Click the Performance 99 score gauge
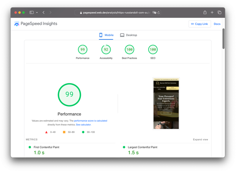The width and height of the screenshot is (236, 172). coord(83,50)
